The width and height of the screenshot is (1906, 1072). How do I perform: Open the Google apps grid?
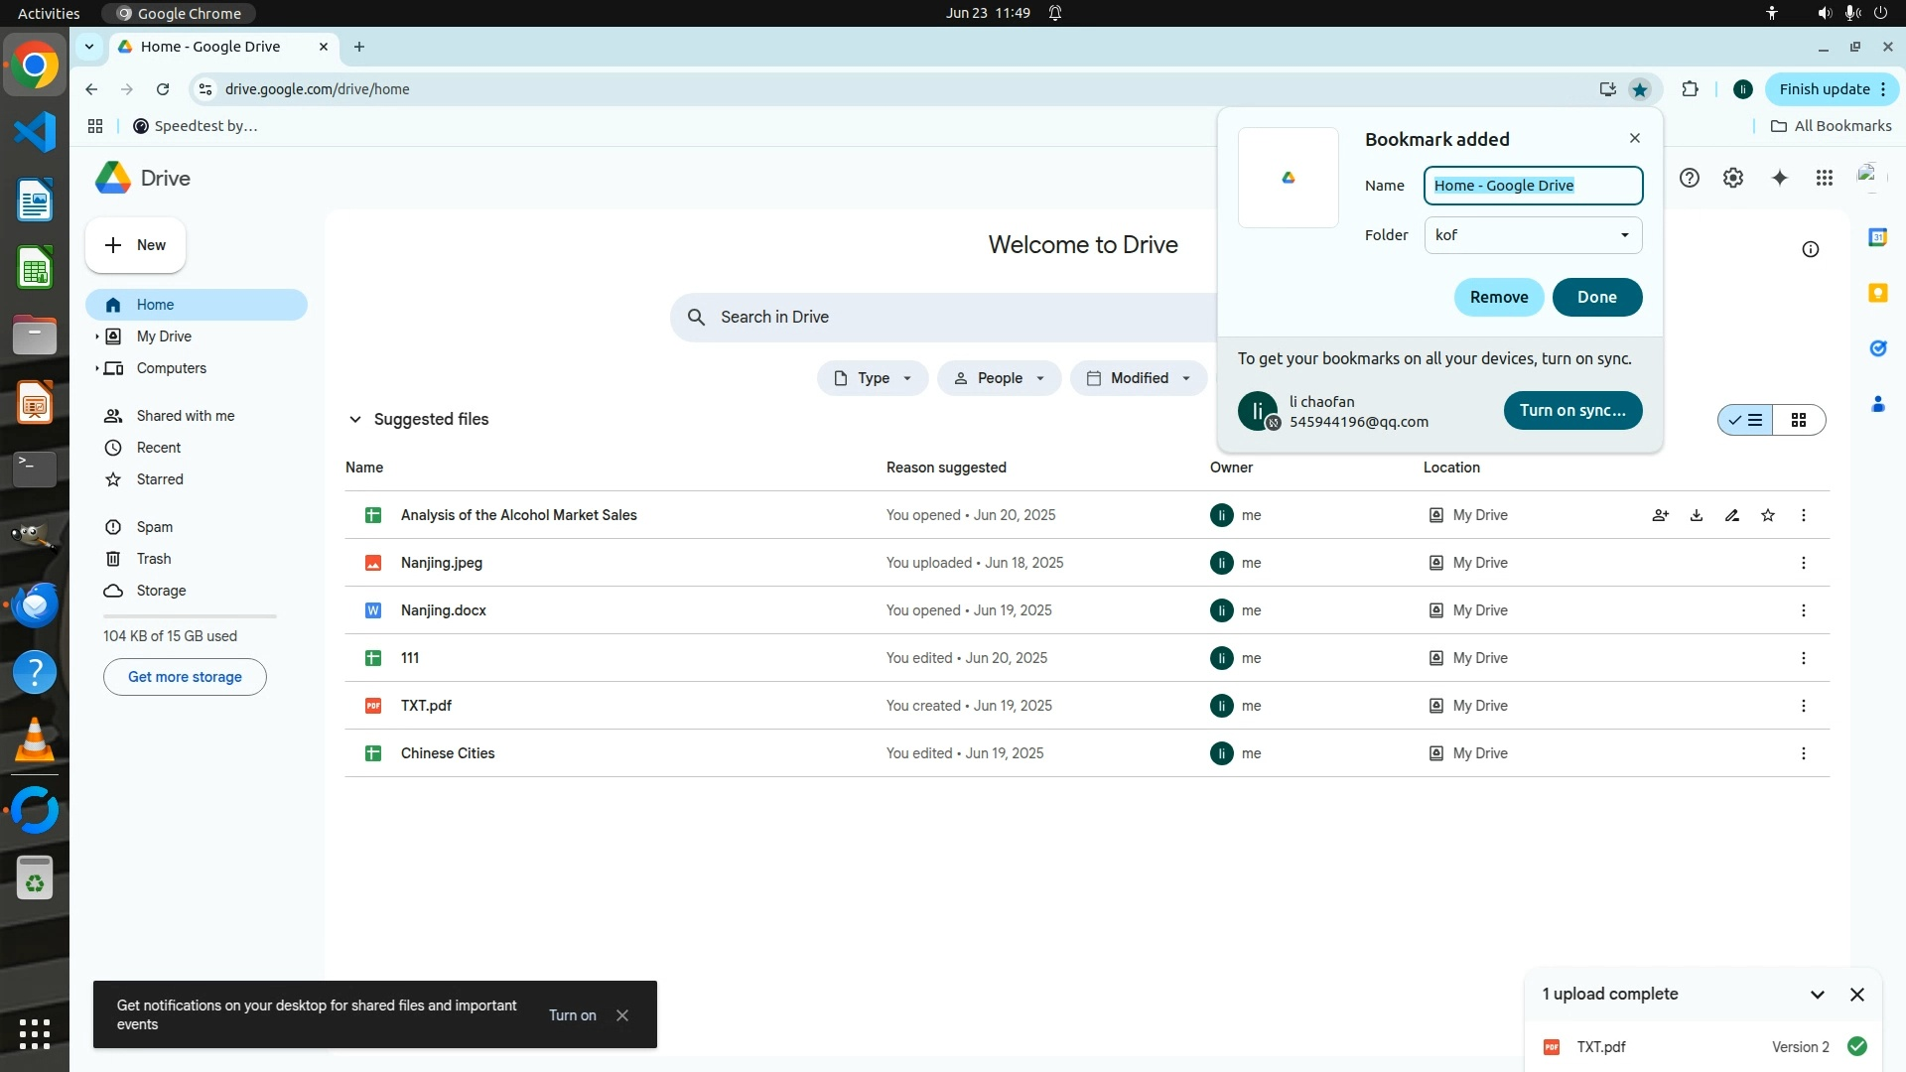click(1824, 178)
